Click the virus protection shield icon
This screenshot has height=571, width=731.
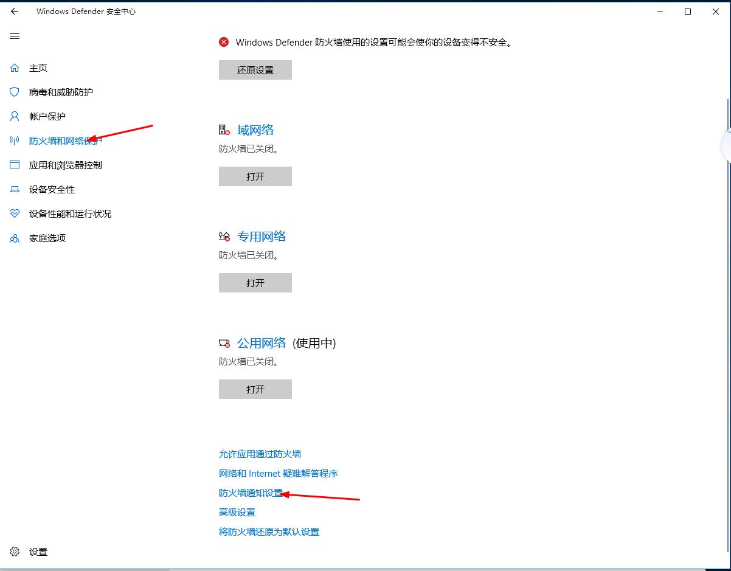click(15, 92)
